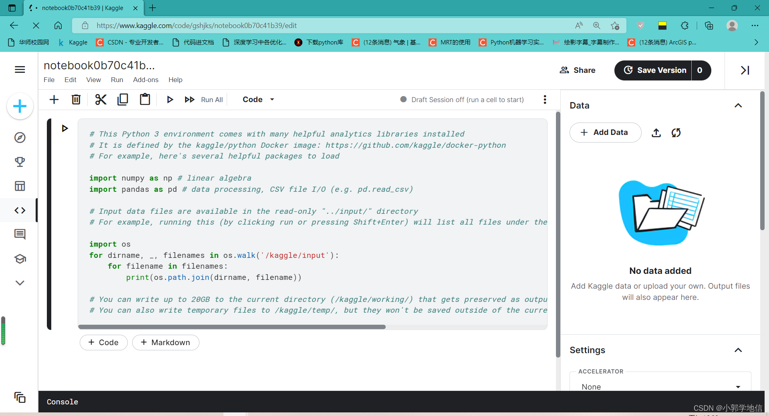The width and height of the screenshot is (769, 416).
Task: Open Competitions trophy icon in sidebar
Action: click(20, 162)
